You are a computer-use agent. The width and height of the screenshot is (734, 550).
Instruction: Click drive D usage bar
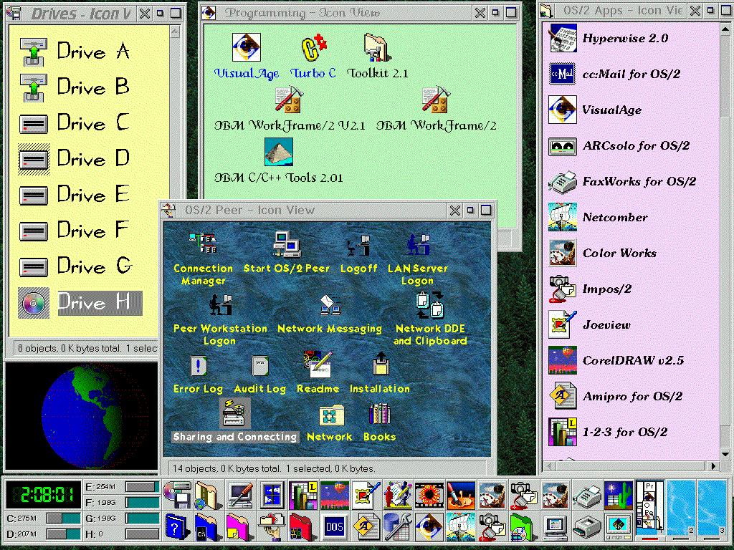point(63,534)
